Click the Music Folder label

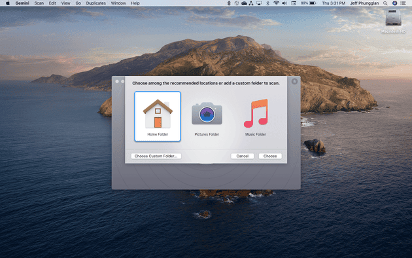tap(256, 134)
